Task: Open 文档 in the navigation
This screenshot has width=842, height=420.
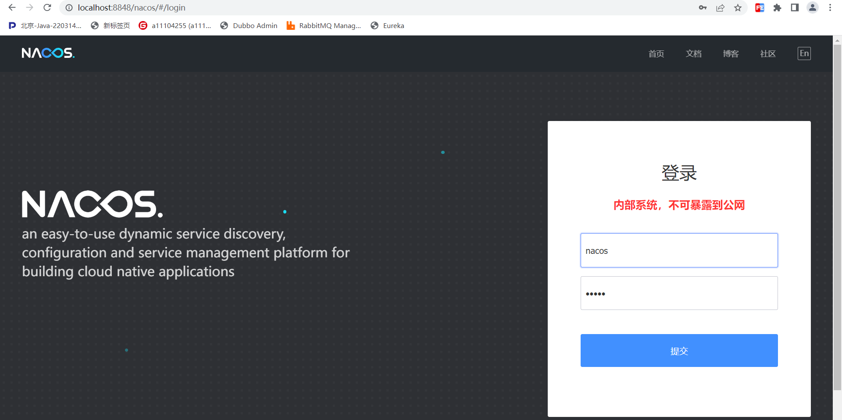Action: click(693, 54)
